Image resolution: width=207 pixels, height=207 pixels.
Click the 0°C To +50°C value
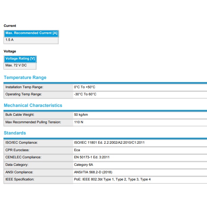84,87
